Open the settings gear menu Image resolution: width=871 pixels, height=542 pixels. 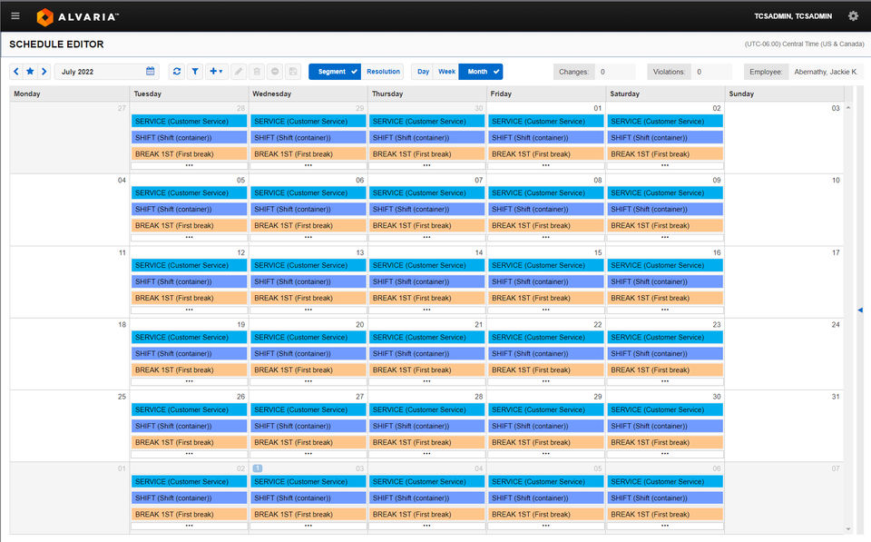(x=853, y=16)
